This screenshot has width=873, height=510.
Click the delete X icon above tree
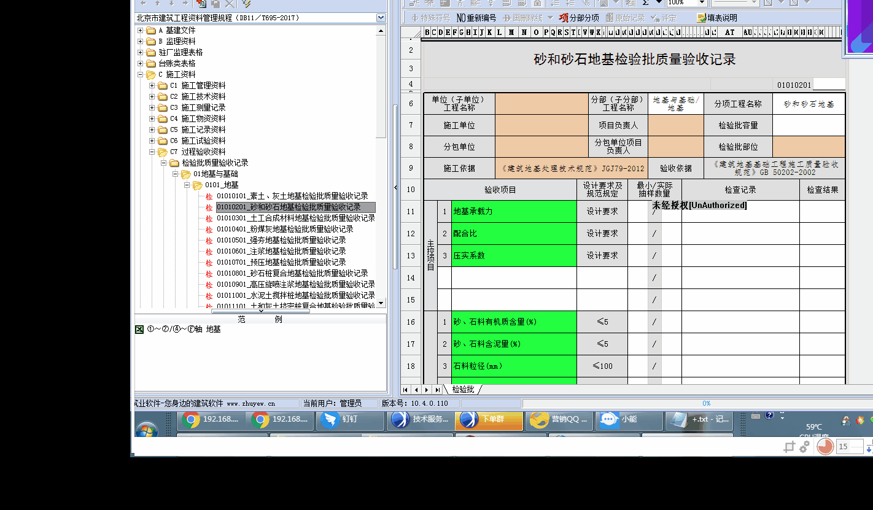click(x=230, y=4)
